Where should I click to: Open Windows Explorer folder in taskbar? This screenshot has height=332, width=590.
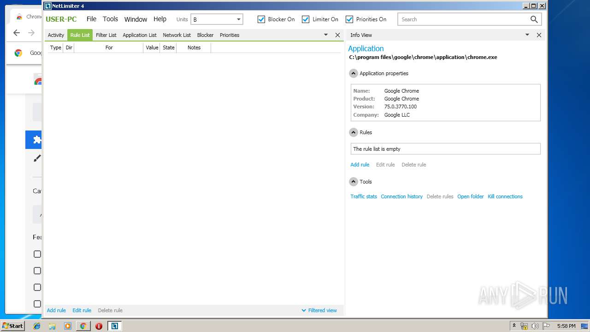(52, 326)
